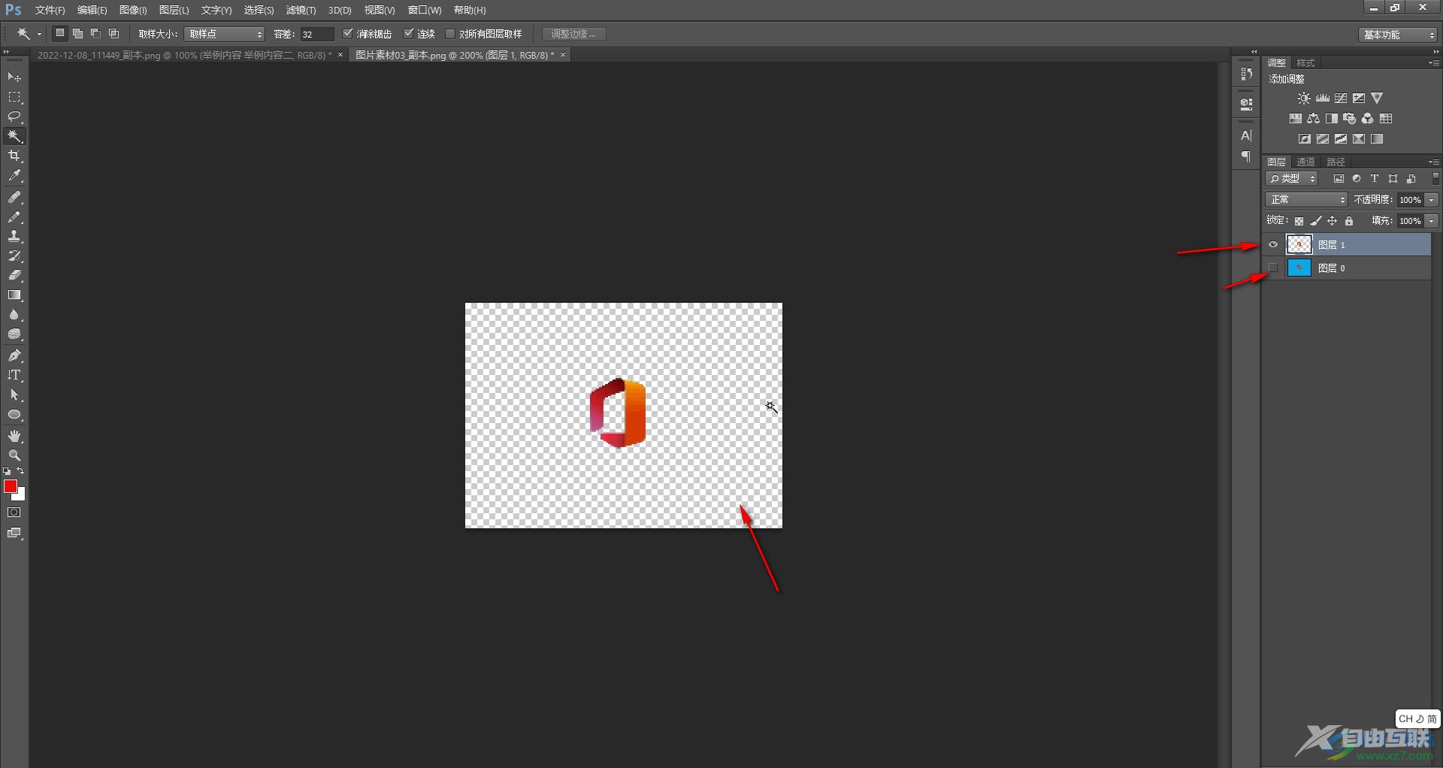
Task: Select the Spot Healing Brush tool
Action: point(14,197)
